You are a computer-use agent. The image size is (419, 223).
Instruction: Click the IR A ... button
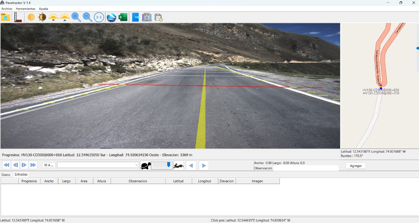[48, 165]
